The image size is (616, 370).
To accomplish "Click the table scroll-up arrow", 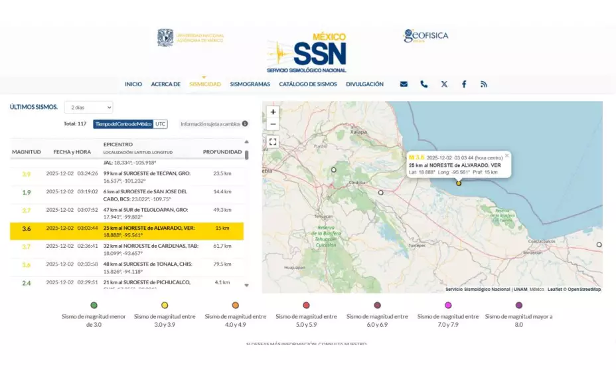I will (x=247, y=142).
